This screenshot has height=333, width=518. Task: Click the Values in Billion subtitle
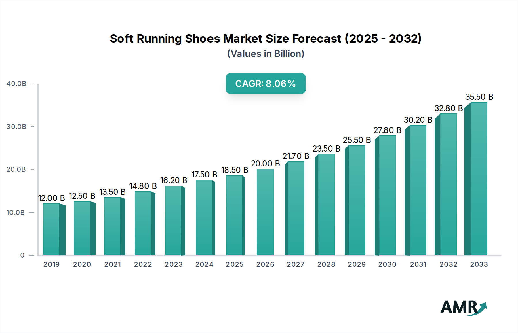click(265, 54)
